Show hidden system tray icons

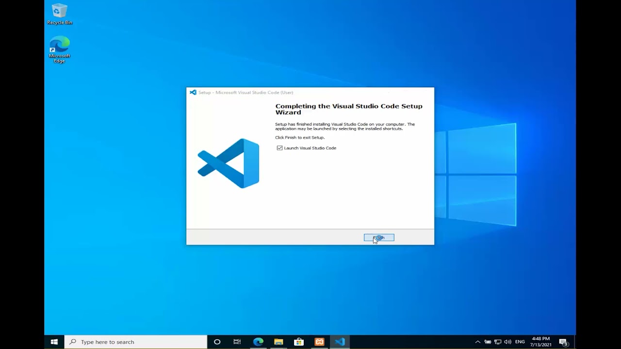[477, 342]
